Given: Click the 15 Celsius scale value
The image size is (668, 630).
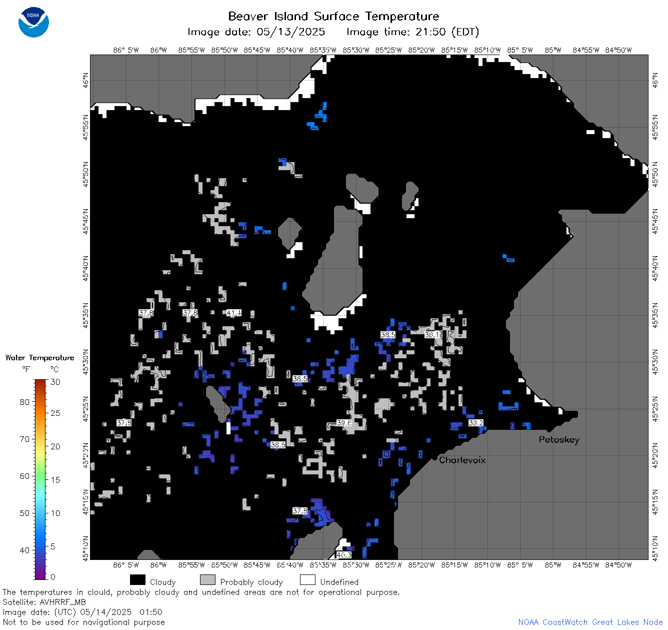Looking at the screenshot, I should click(x=55, y=479).
